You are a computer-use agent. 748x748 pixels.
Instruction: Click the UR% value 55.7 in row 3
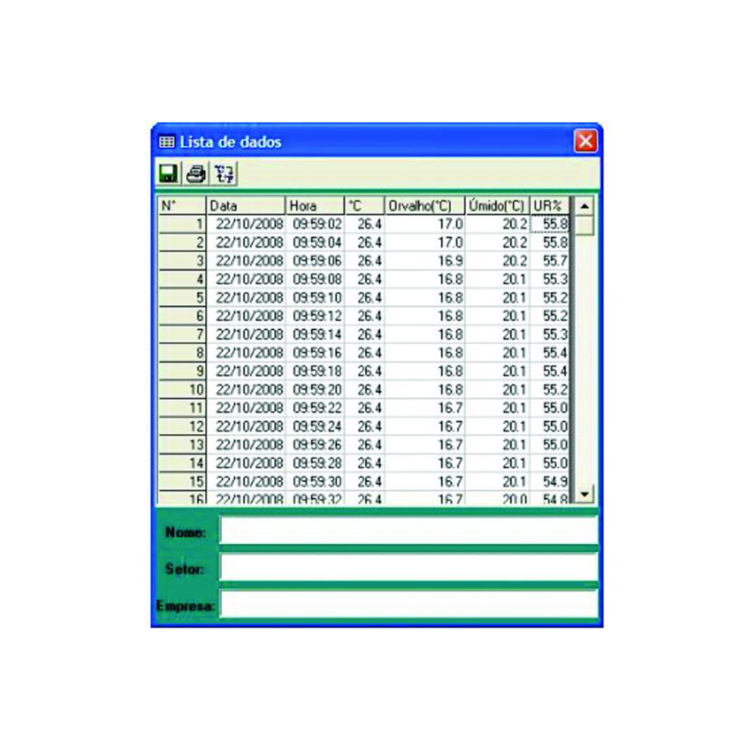click(x=550, y=261)
